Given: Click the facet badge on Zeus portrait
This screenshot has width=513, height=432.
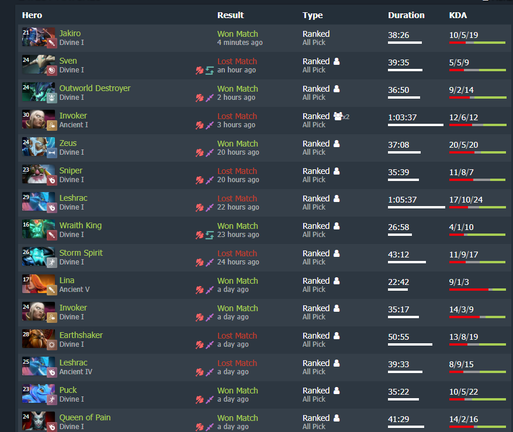Looking at the screenshot, I should pyautogui.click(x=51, y=152).
